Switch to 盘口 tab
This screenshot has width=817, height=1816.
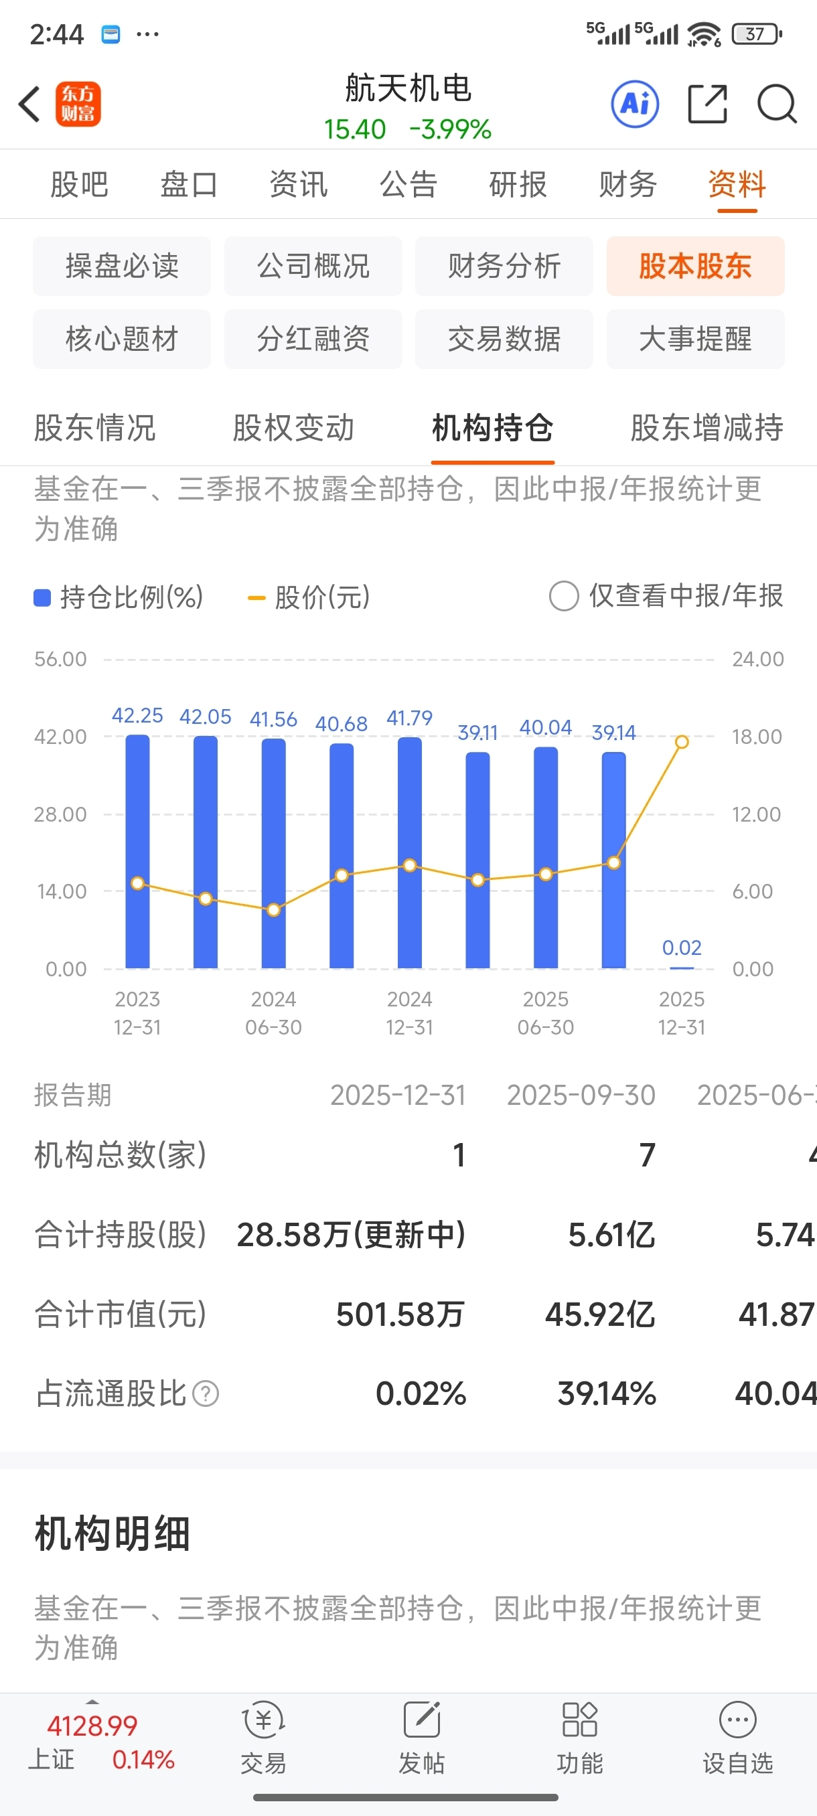point(188,185)
